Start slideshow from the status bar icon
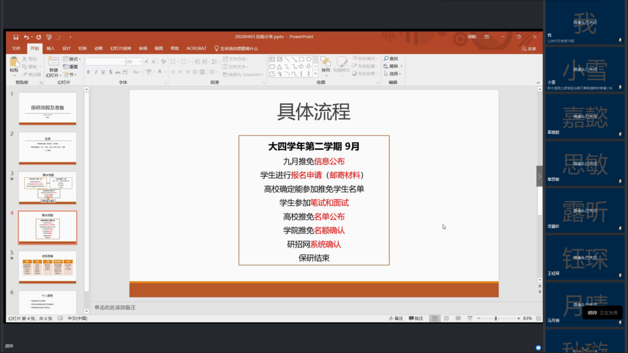 (x=469, y=318)
